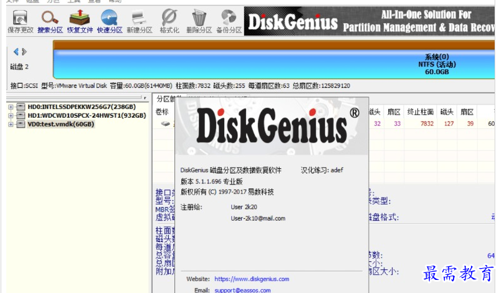Select HD0:INTELSSDPEKKW256G7(238GB) disk
499x293 pixels.
[82, 107]
